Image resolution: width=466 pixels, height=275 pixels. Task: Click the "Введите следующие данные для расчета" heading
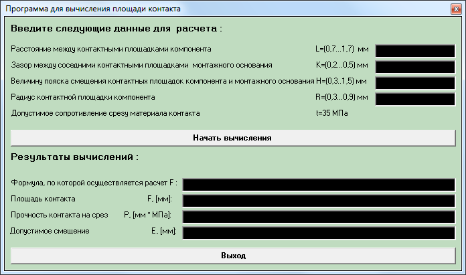pos(116,29)
